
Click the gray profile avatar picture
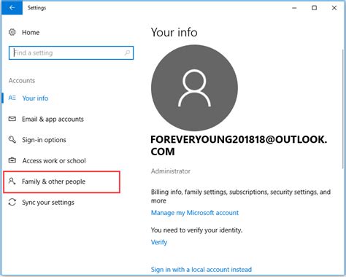coord(194,88)
